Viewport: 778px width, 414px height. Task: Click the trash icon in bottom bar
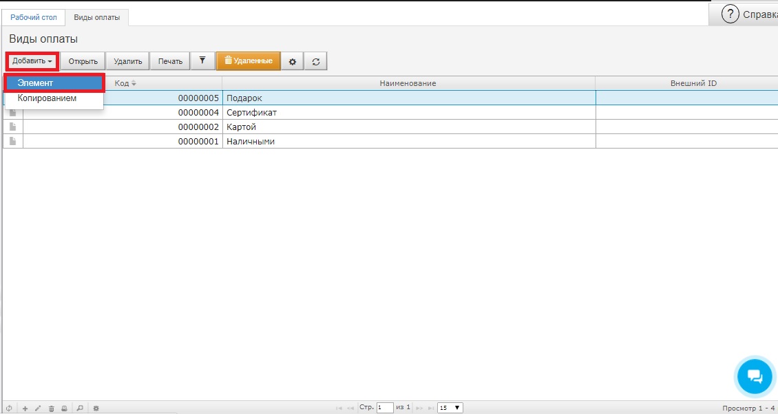pyautogui.click(x=51, y=408)
